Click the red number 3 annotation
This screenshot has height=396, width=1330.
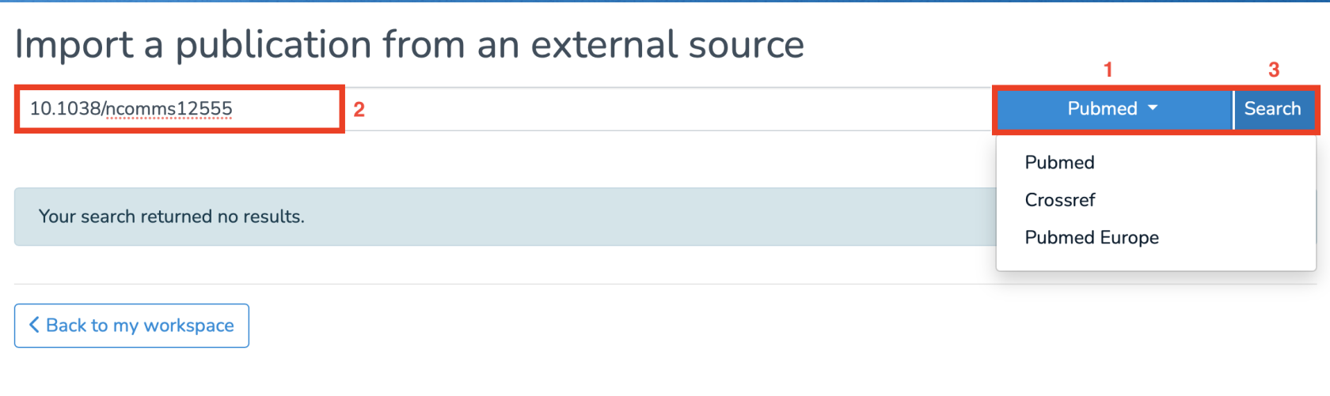click(x=1274, y=70)
